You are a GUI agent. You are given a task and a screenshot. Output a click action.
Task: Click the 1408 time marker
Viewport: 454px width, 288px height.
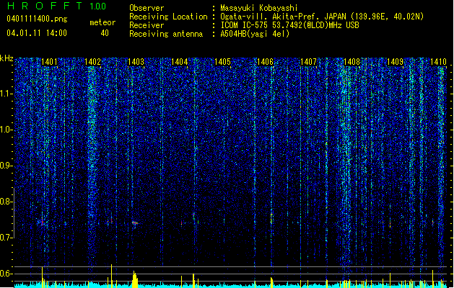pyautogui.click(x=352, y=62)
